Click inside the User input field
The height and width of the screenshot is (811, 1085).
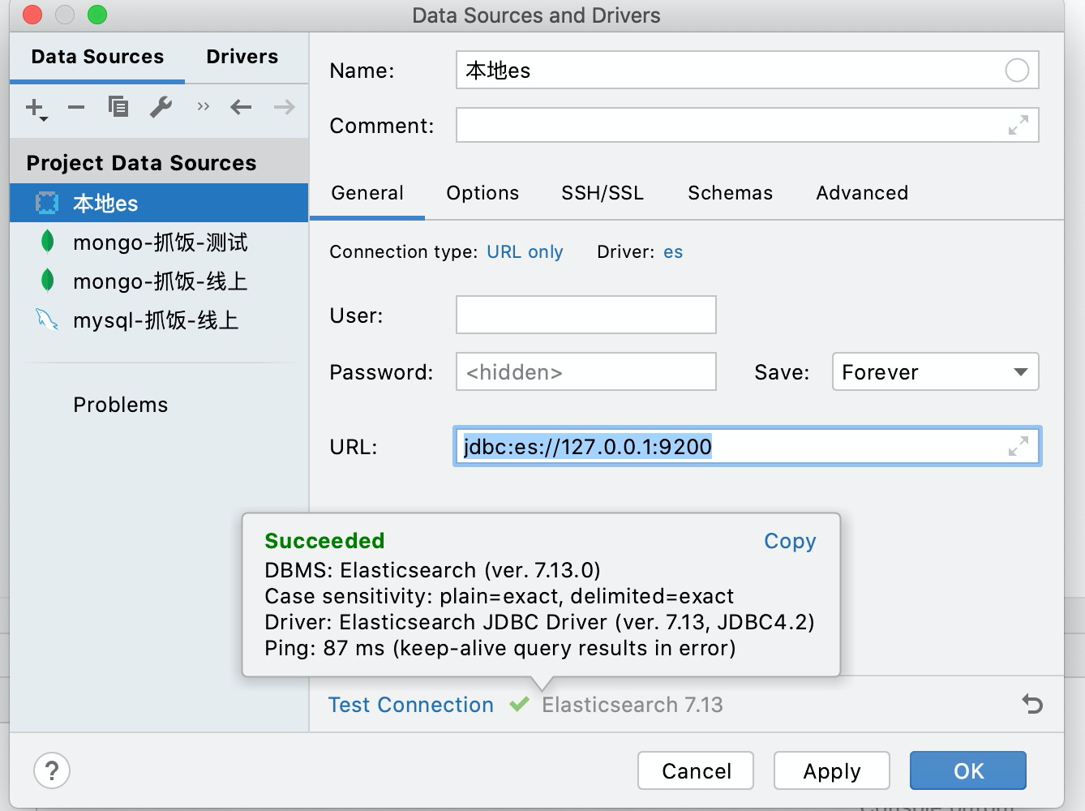pos(585,315)
